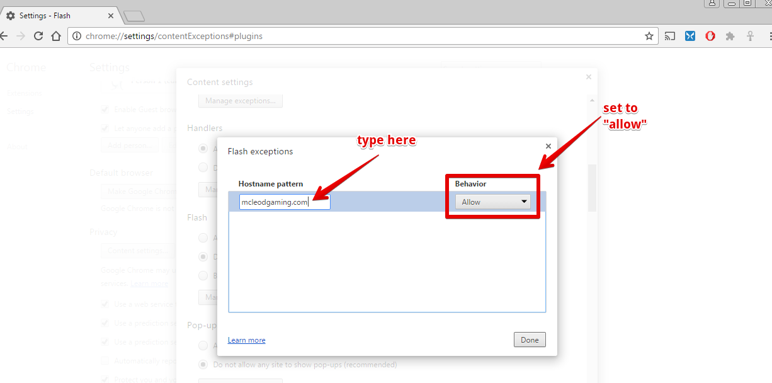Check the unchecked Automatically report checkbox

click(x=105, y=361)
